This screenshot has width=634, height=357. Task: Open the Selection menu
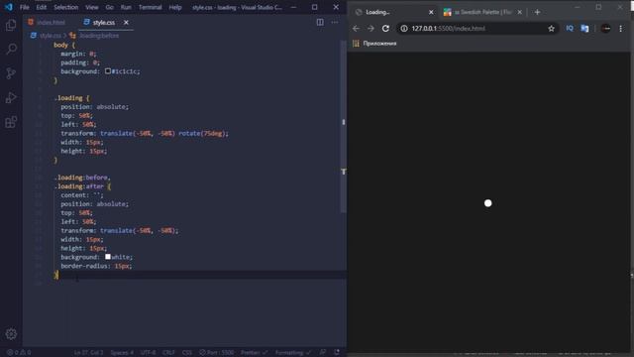click(66, 7)
